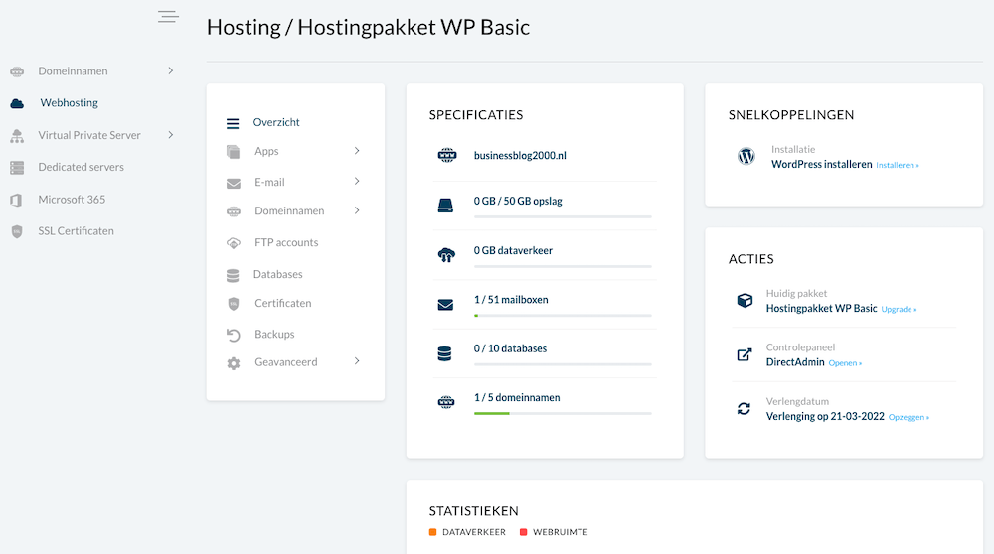Click the E-mail envelope icon in hosting menu
This screenshot has width=994, height=554.
tap(234, 183)
